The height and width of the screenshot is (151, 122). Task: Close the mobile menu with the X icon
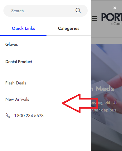coord(115,8)
